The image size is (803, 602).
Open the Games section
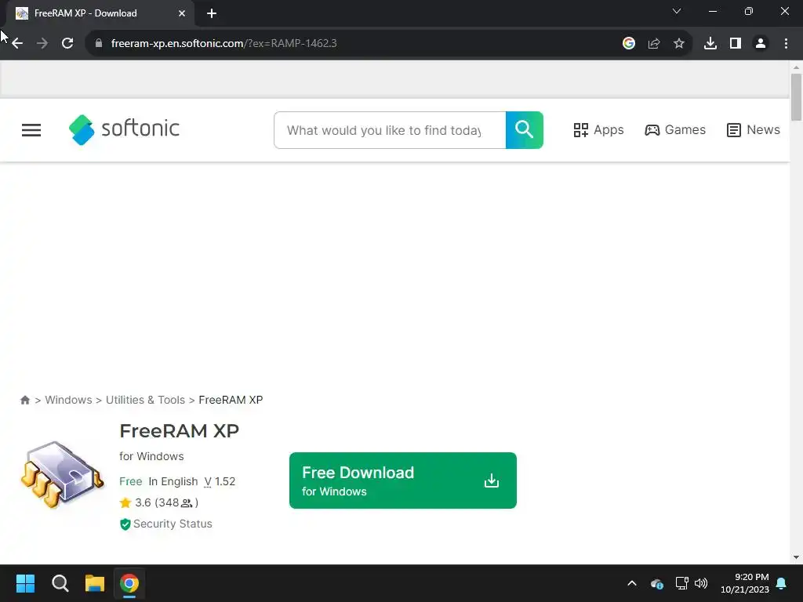click(675, 130)
